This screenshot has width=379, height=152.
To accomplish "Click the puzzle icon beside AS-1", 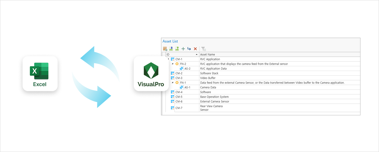I will pyautogui.click(x=181, y=87).
